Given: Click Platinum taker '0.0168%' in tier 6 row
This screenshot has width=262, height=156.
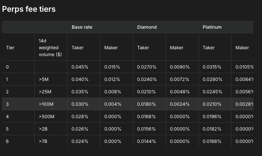Looking at the screenshot, I should 212,141.
